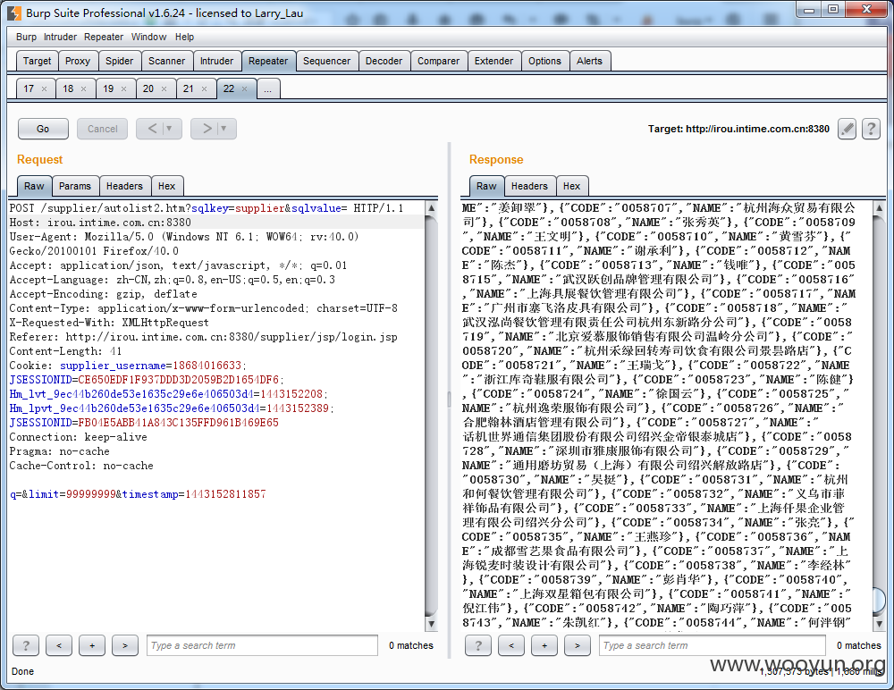Focus the request search term field

click(262, 645)
